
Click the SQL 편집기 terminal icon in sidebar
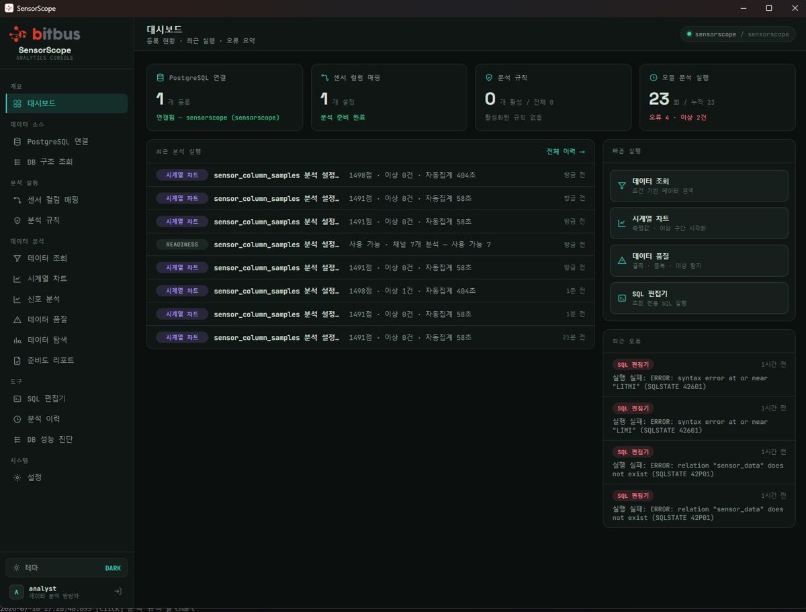(17, 399)
